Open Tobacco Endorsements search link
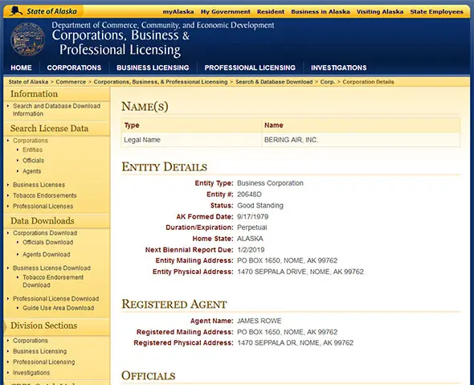474x385 pixels. 45,195
